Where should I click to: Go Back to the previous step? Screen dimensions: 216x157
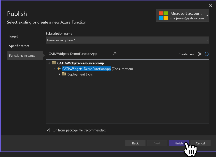[x=135, y=143]
